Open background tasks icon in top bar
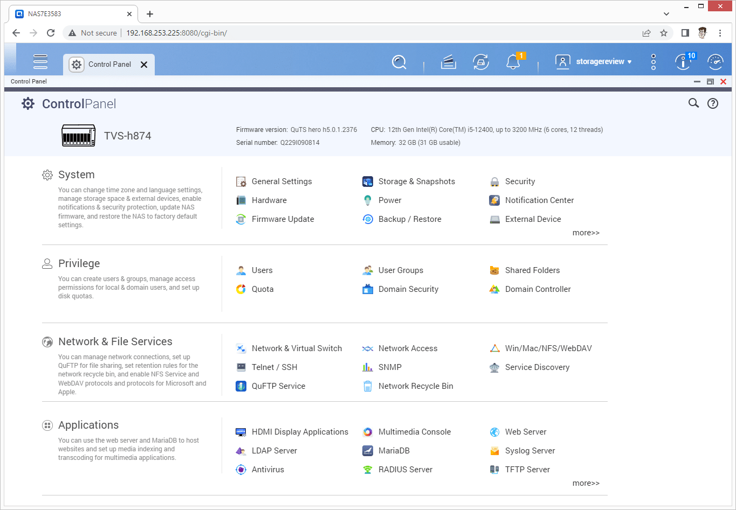 [449, 62]
